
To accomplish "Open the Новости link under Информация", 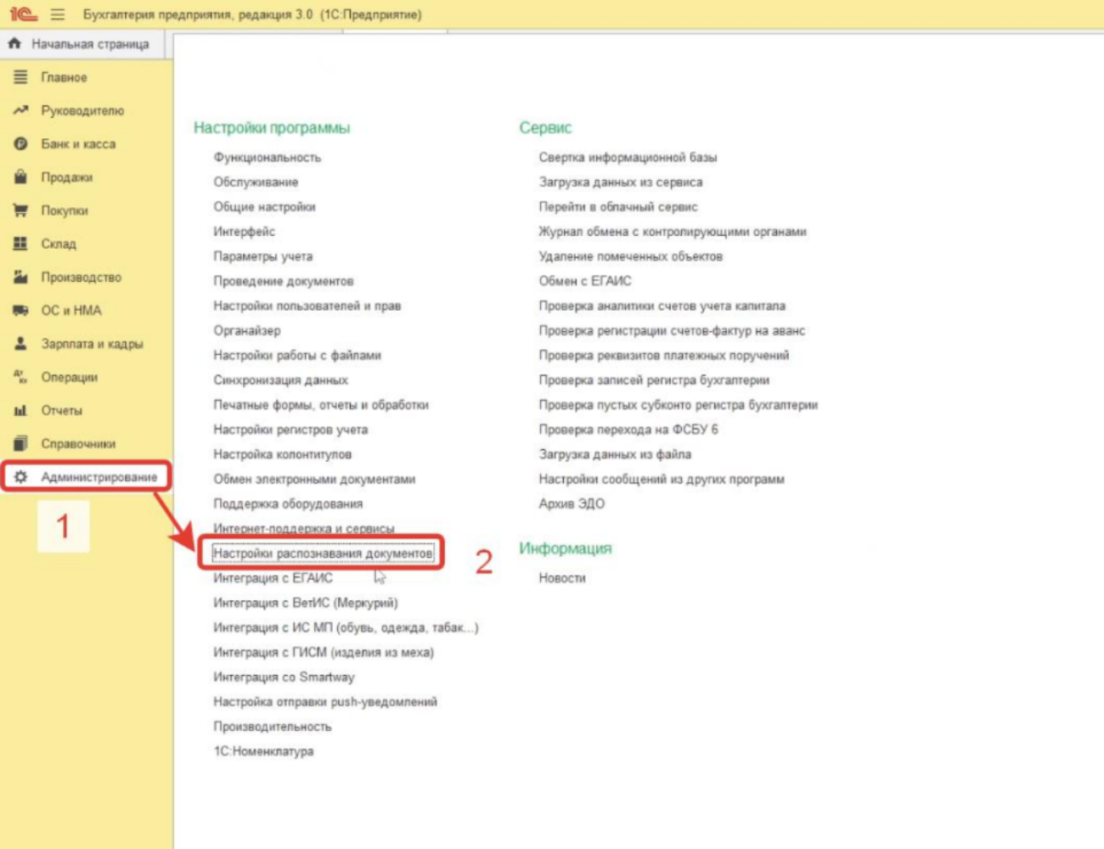I will pyautogui.click(x=562, y=577).
